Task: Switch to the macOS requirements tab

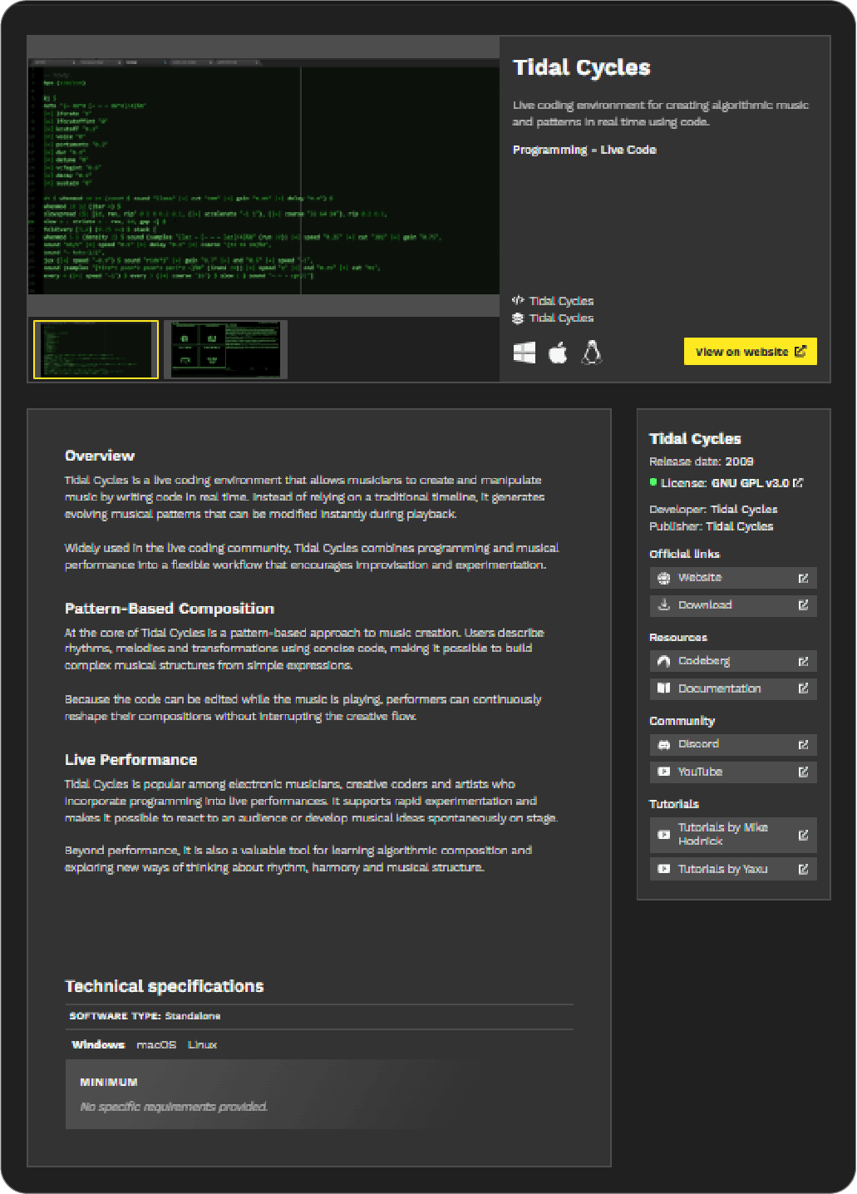Action: (x=156, y=1045)
